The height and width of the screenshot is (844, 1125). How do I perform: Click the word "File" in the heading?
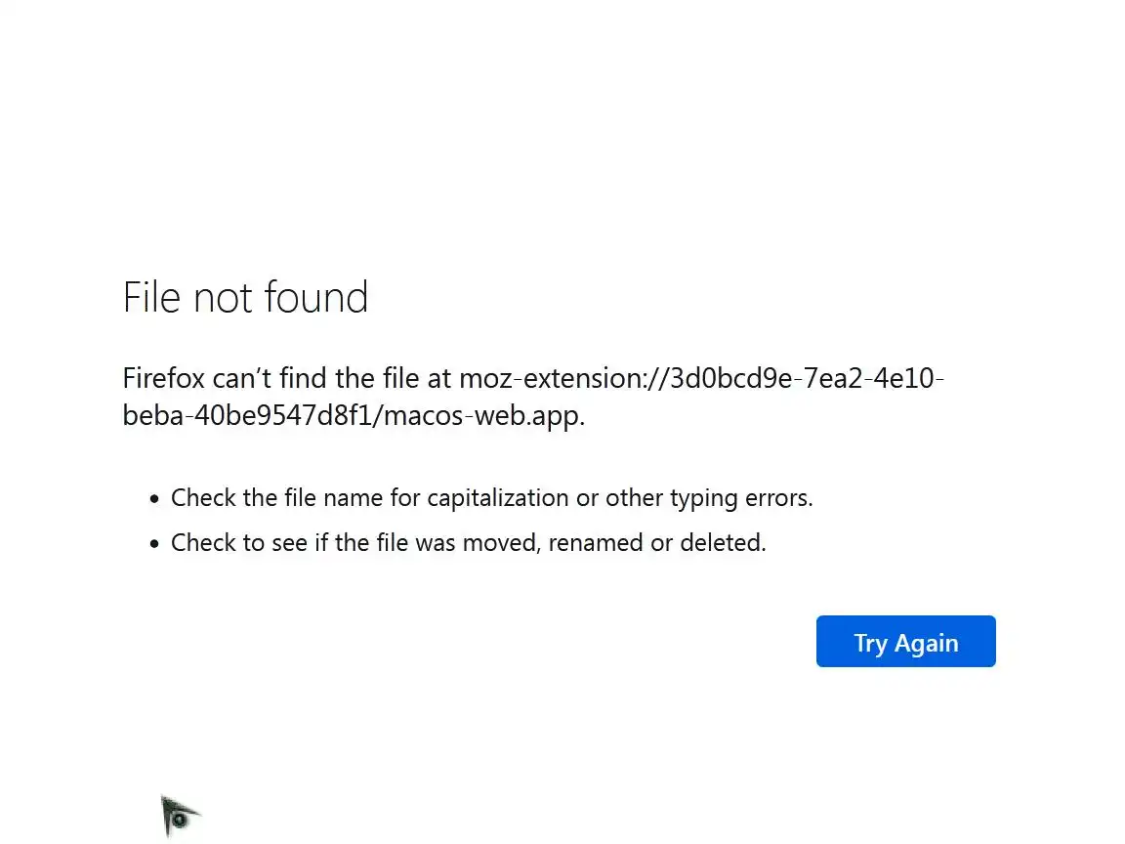pyautogui.click(x=152, y=297)
